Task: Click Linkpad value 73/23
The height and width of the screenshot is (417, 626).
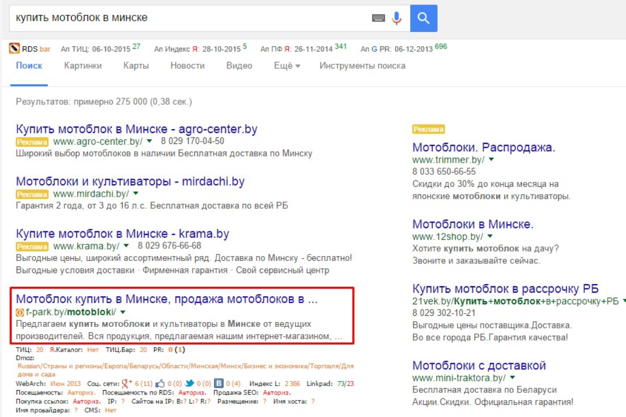Action: tap(345, 384)
